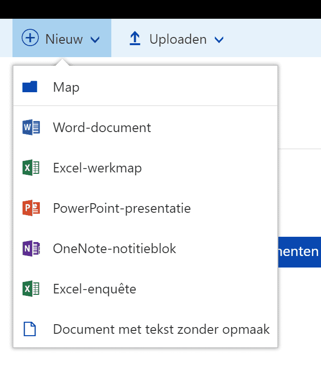Click the Word icon in the menu
Screen dimensions: 321x365
[x=31, y=127]
